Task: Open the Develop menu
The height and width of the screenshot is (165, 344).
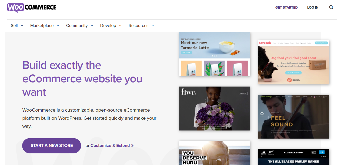Action: [x=111, y=26]
